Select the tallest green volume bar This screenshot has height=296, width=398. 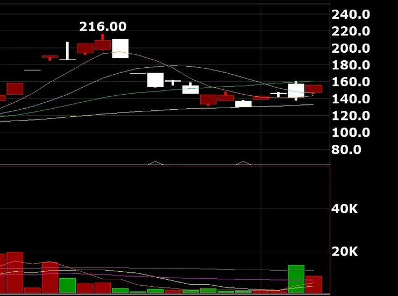click(x=296, y=279)
